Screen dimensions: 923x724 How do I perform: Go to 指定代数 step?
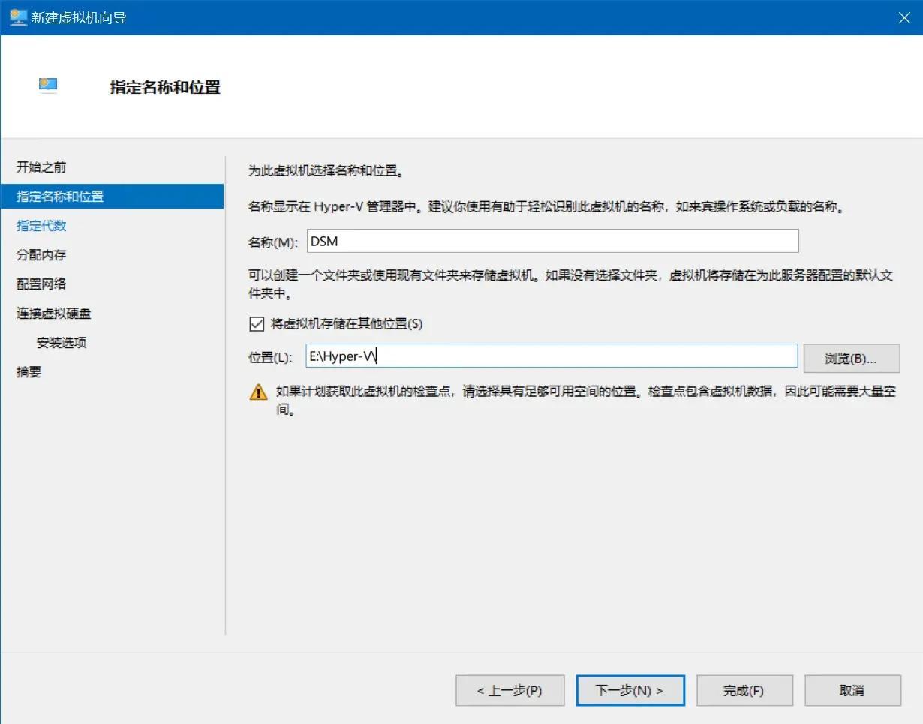42,226
